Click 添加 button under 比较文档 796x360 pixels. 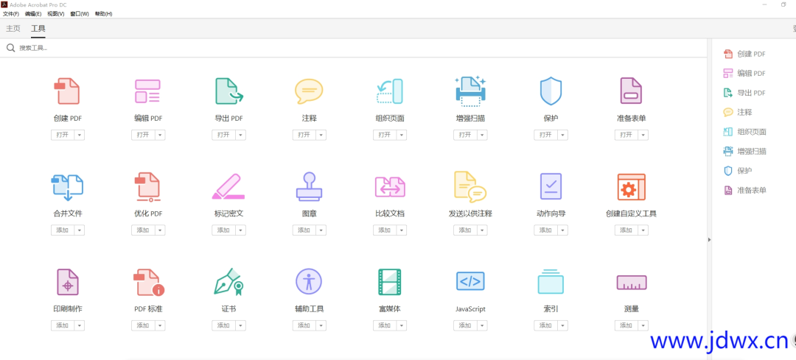385,230
